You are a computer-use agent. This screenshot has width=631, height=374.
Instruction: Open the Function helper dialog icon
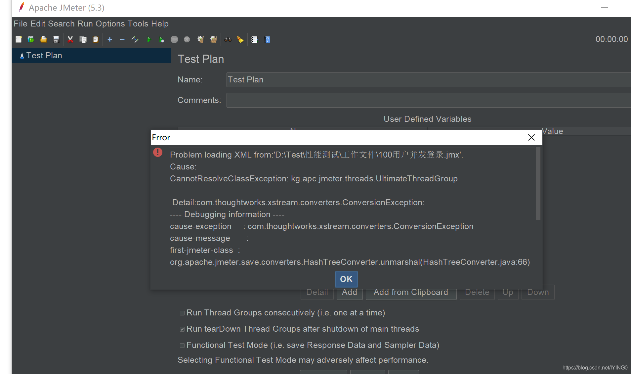coord(254,39)
